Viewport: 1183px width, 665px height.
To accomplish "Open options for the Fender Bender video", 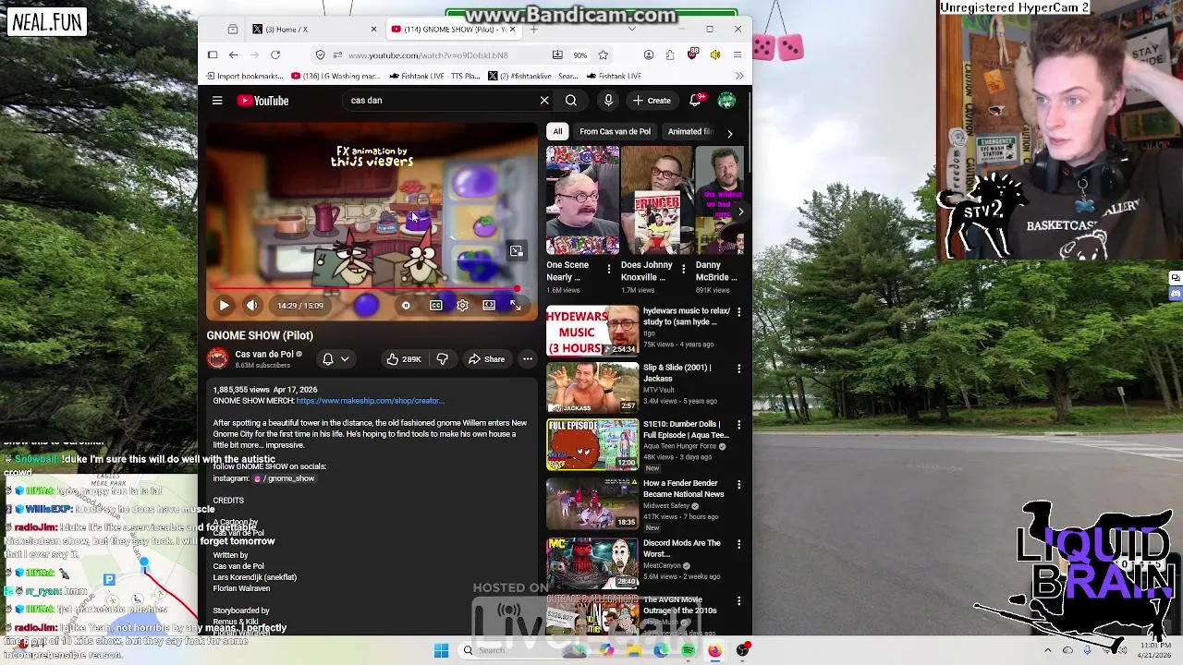I will pos(738,485).
